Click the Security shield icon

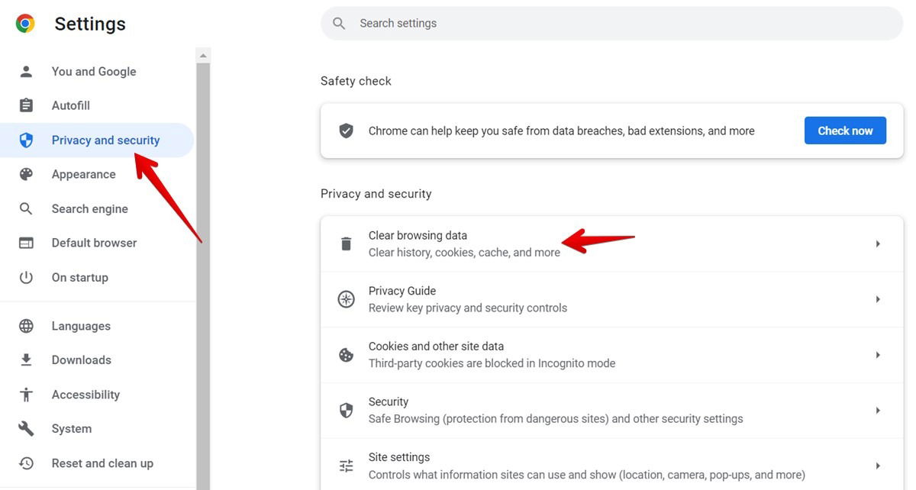346,410
